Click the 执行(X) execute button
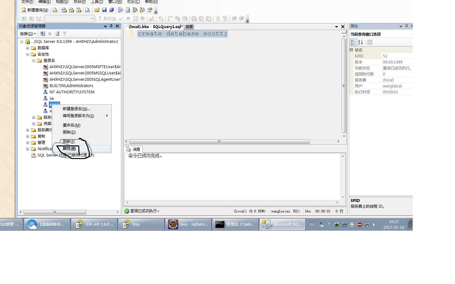Image resolution: width=455 pixels, height=284 pixels. click(107, 19)
